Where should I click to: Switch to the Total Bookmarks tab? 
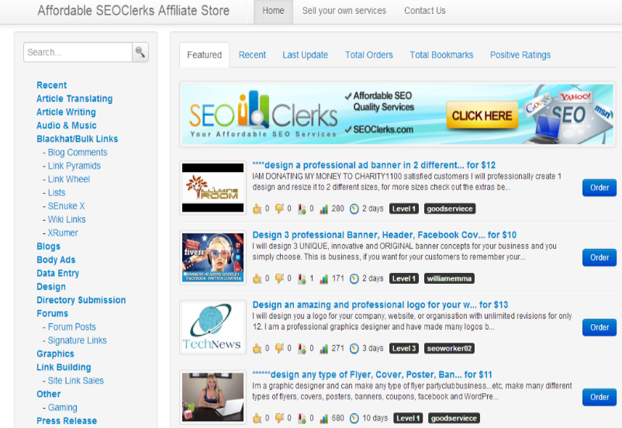click(x=441, y=55)
